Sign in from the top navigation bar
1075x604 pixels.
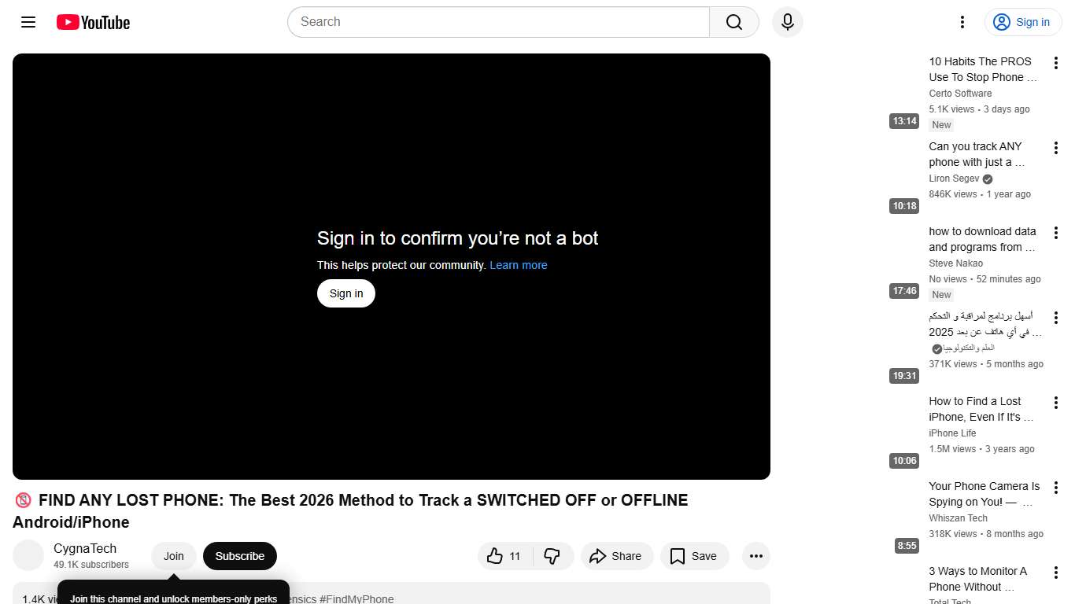click(1023, 22)
